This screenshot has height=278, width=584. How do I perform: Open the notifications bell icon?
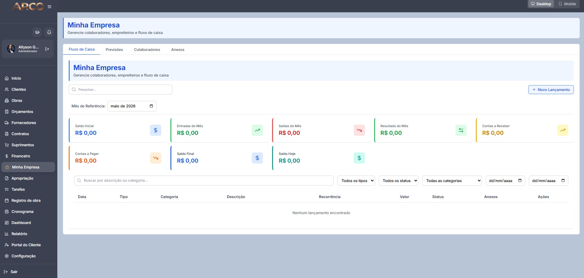[49, 32]
